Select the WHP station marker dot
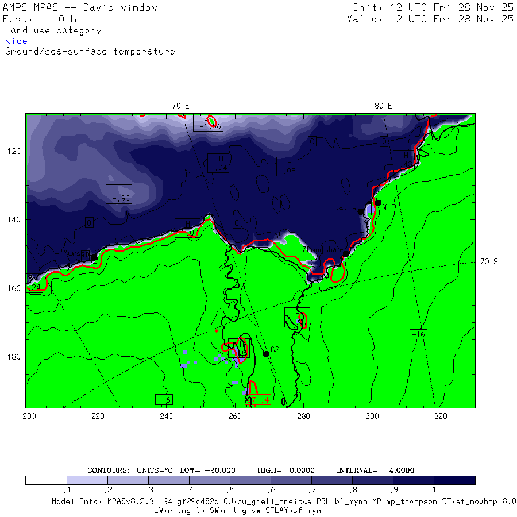This screenshot has width=517, height=517. (x=379, y=202)
